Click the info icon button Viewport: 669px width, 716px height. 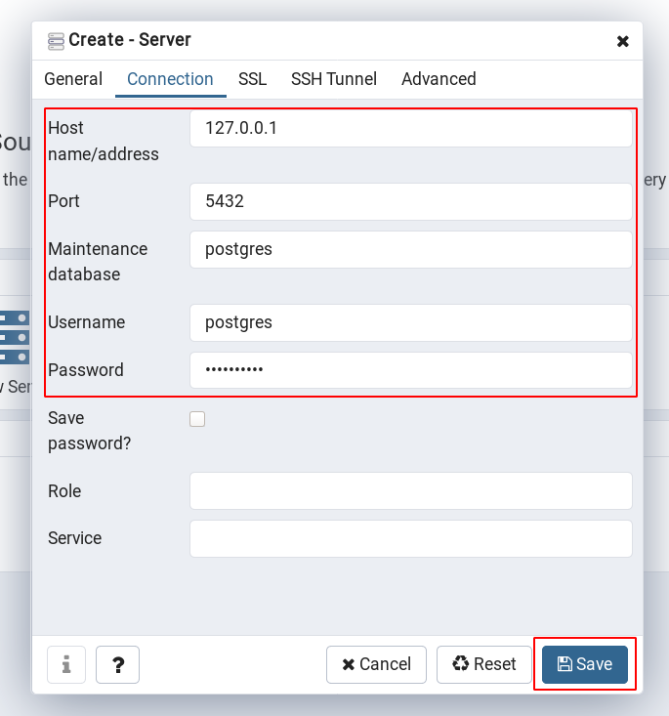pos(66,664)
